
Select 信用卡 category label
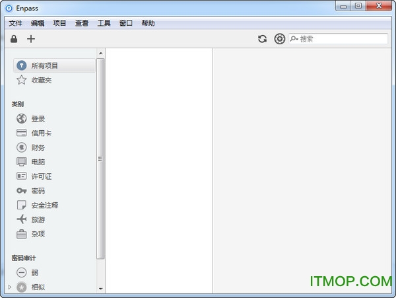pyautogui.click(x=42, y=133)
